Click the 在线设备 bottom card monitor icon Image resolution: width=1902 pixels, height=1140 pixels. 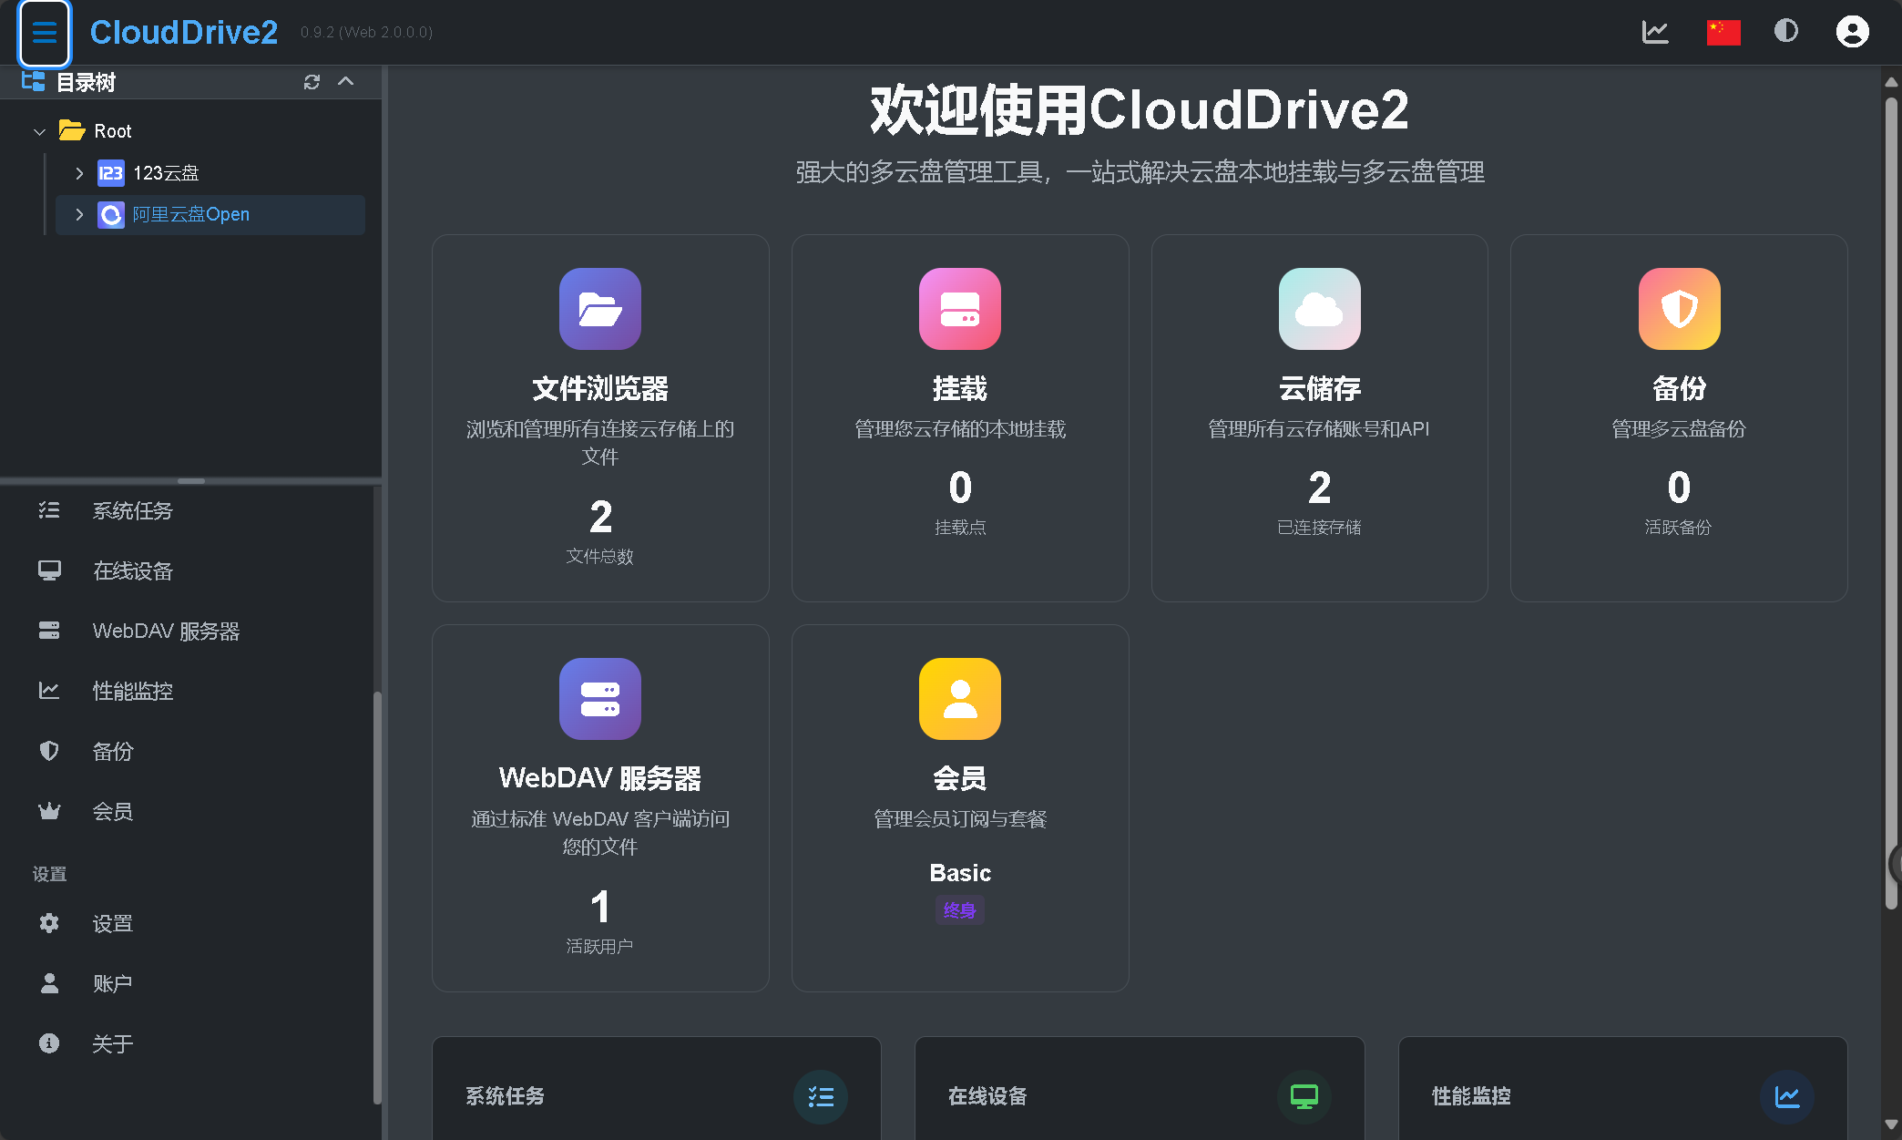coord(1304,1096)
